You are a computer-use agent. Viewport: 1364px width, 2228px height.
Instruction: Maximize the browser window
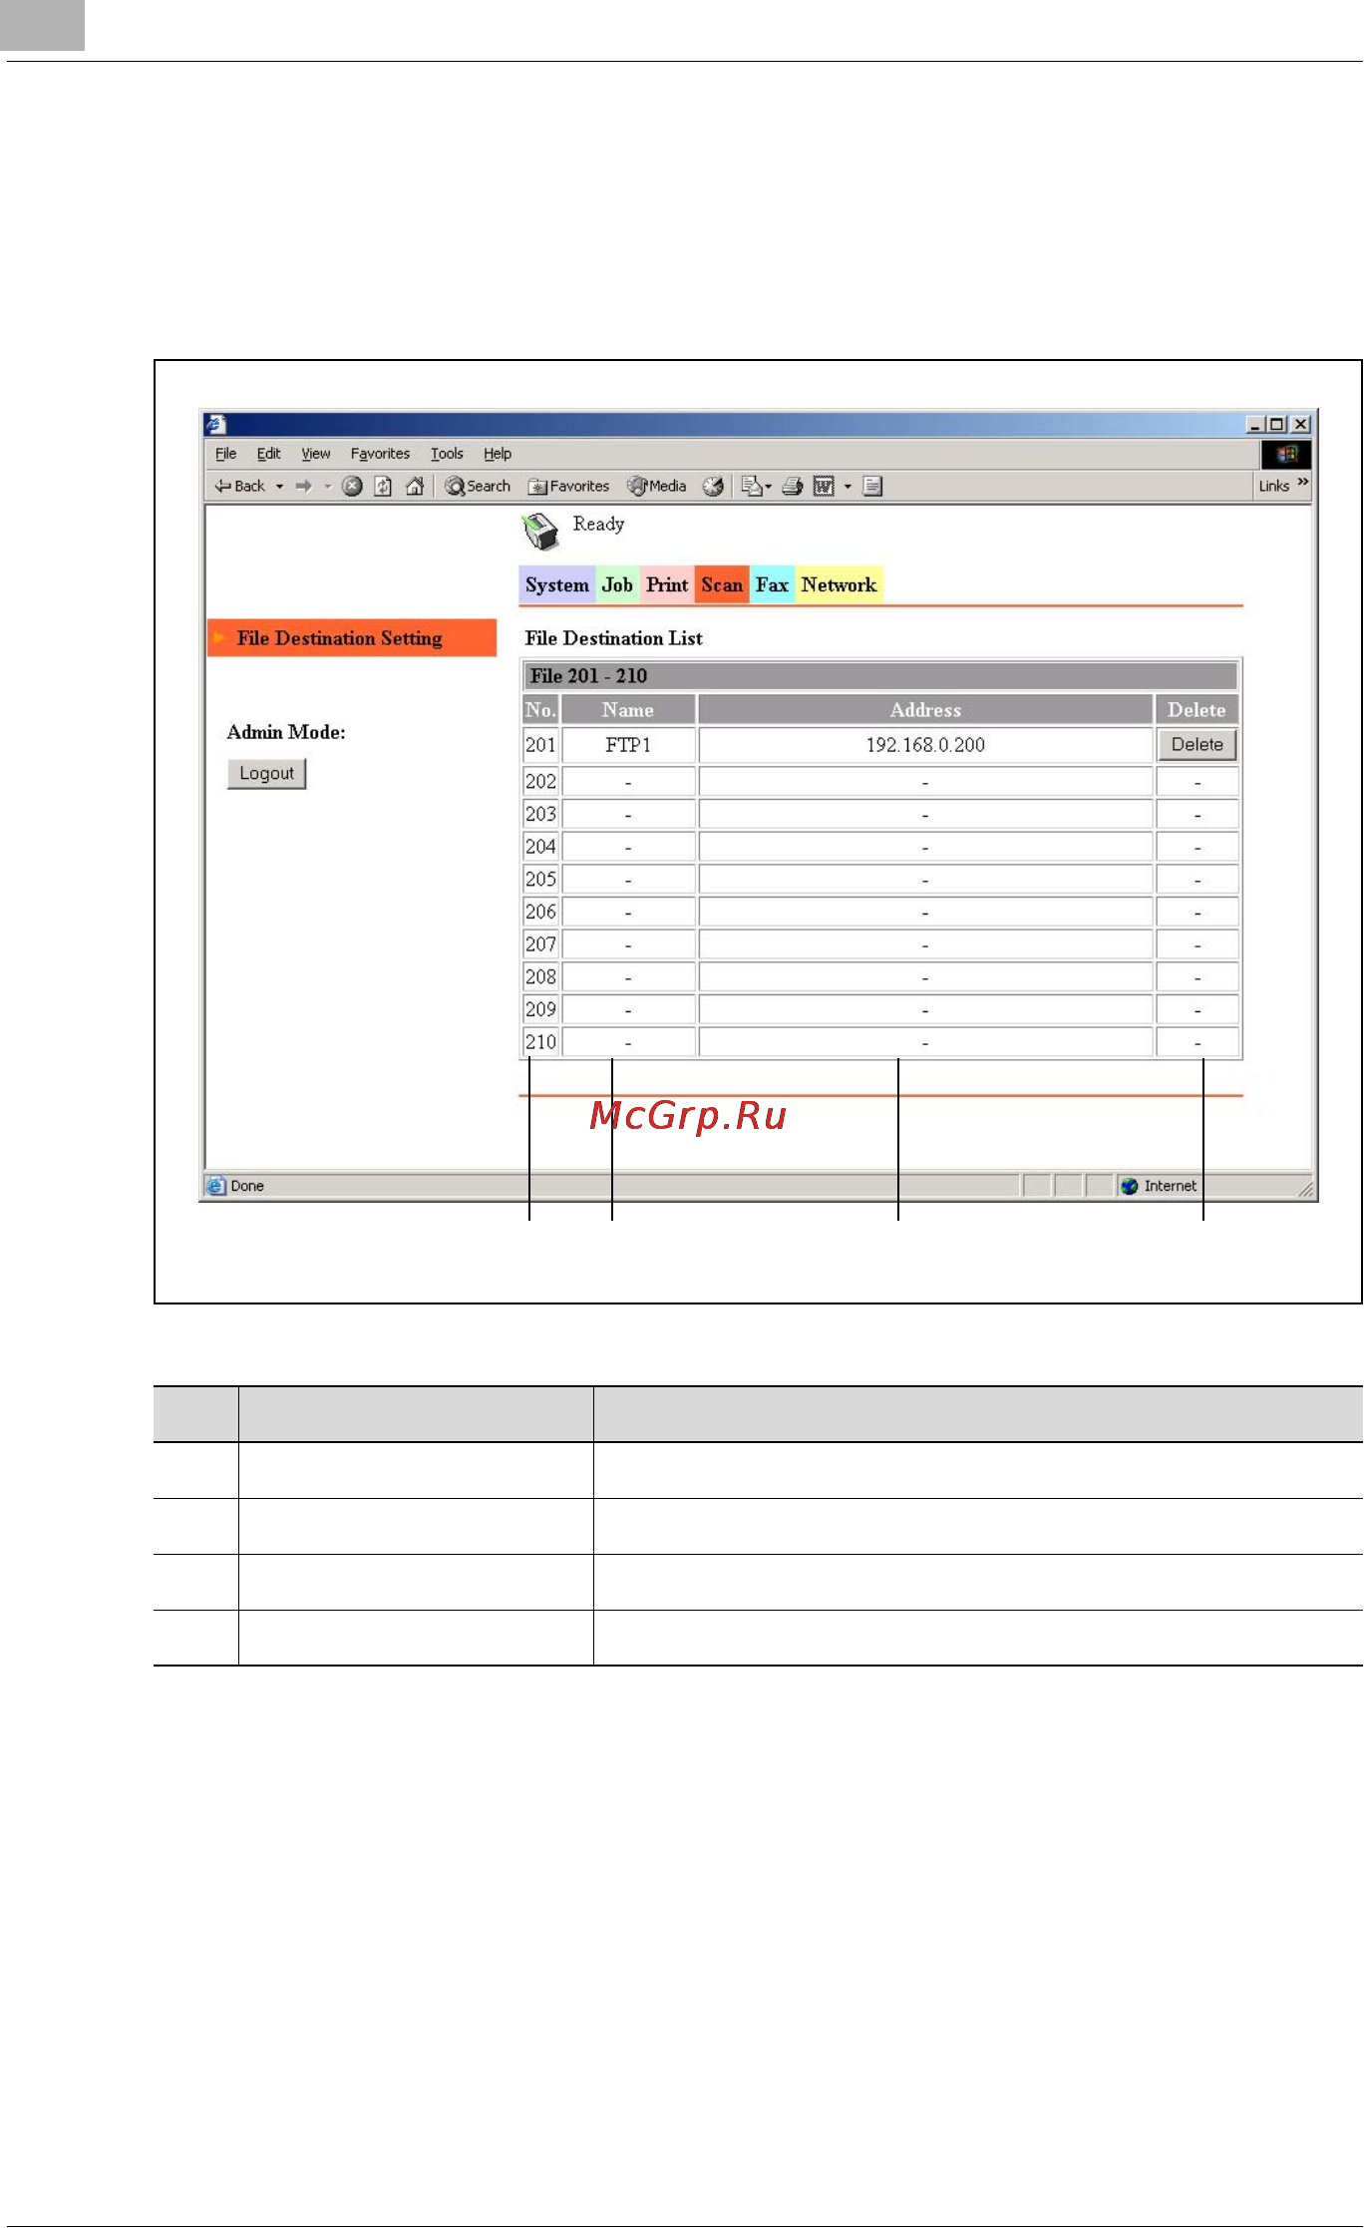(1276, 425)
